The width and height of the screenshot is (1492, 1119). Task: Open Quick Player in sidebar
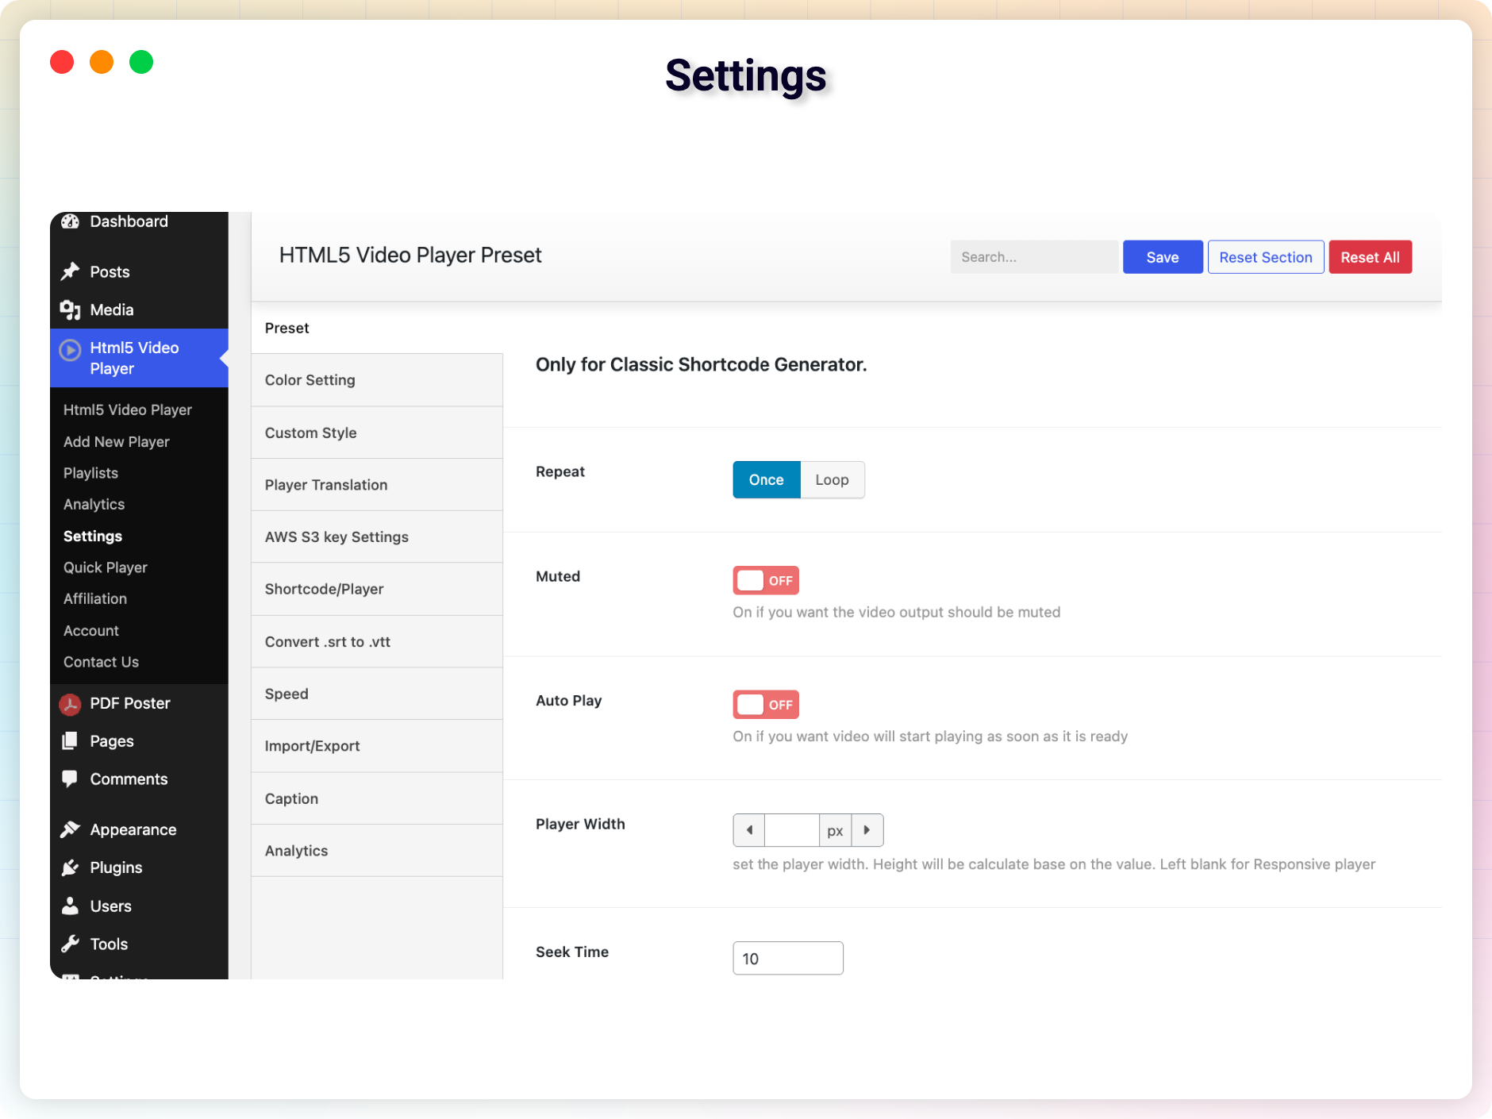[x=106, y=567]
